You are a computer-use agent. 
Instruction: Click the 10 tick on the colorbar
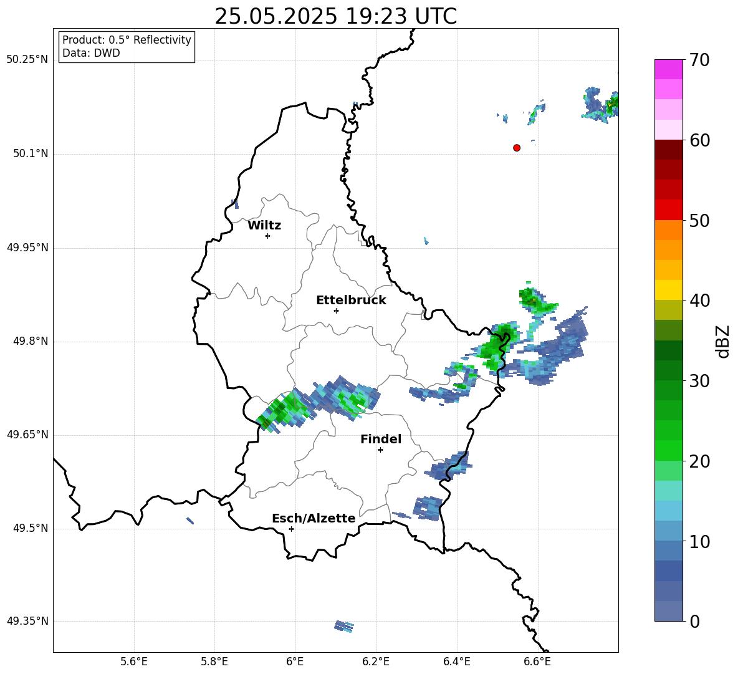click(699, 541)
